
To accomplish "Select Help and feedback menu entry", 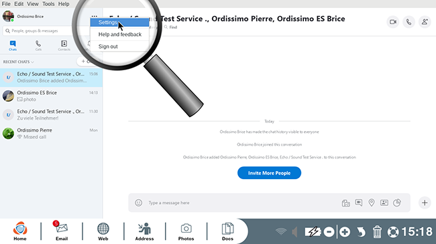I will [119, 34].
